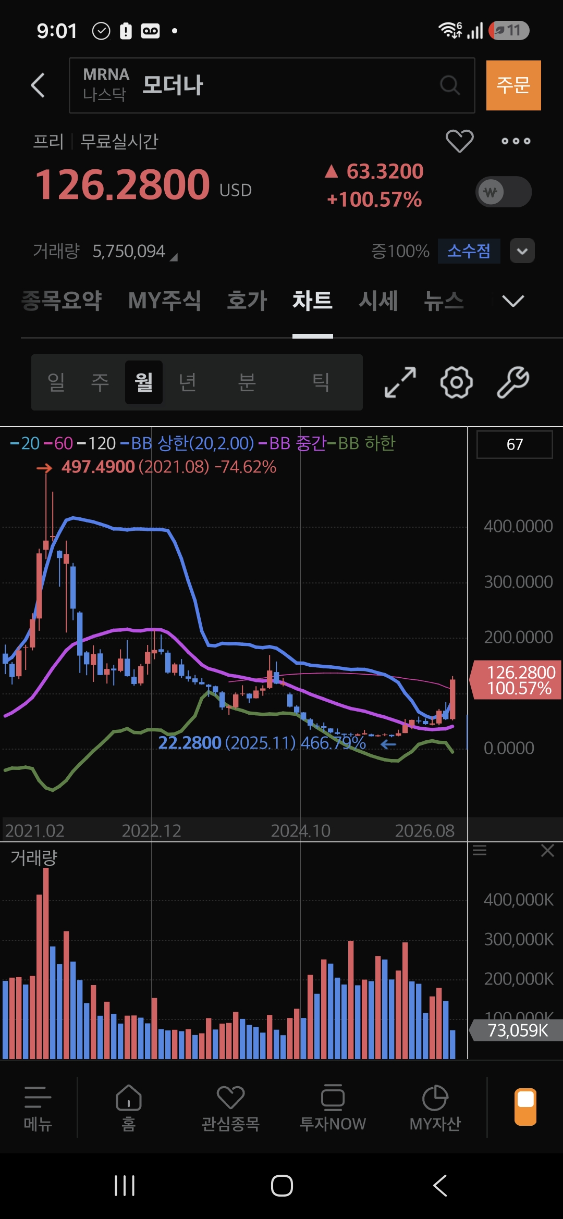The image size is (563, 1219).
Task: Tap the candle count field showing 67
Action: (515, 444)
